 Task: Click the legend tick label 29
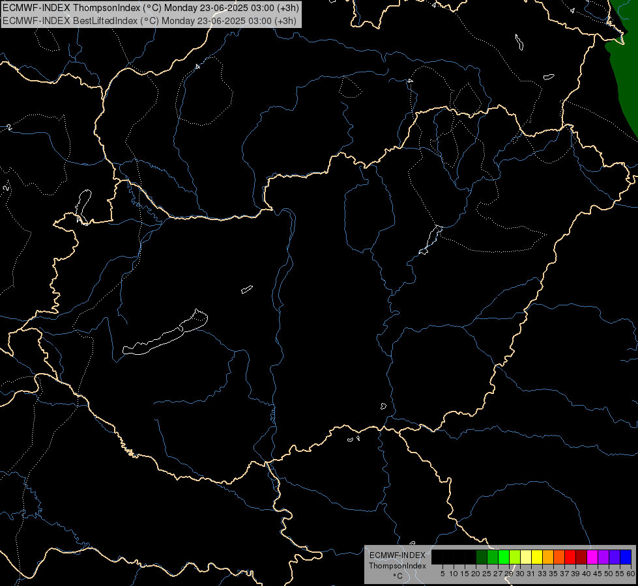click(509, 574)
